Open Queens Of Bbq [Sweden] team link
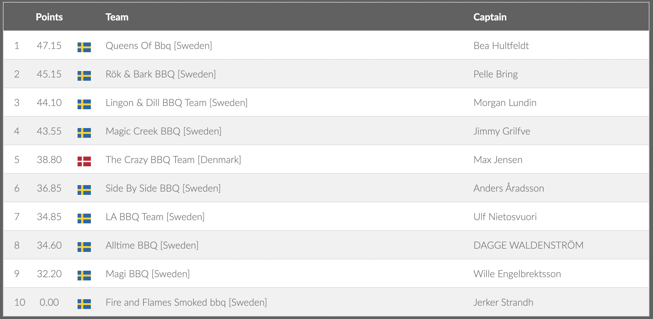The height and width of the screenshot is (319, 653). (x=159, y=46)
